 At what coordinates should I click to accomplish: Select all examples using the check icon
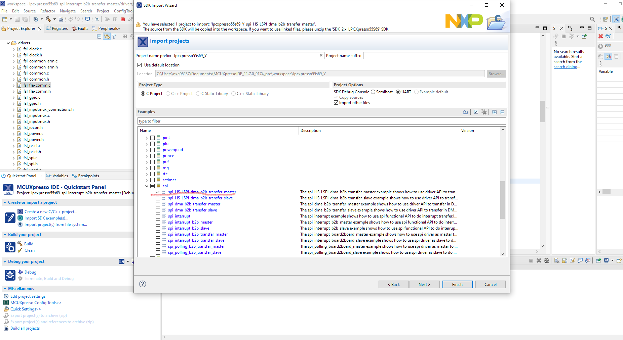click(x=476, y=112)
